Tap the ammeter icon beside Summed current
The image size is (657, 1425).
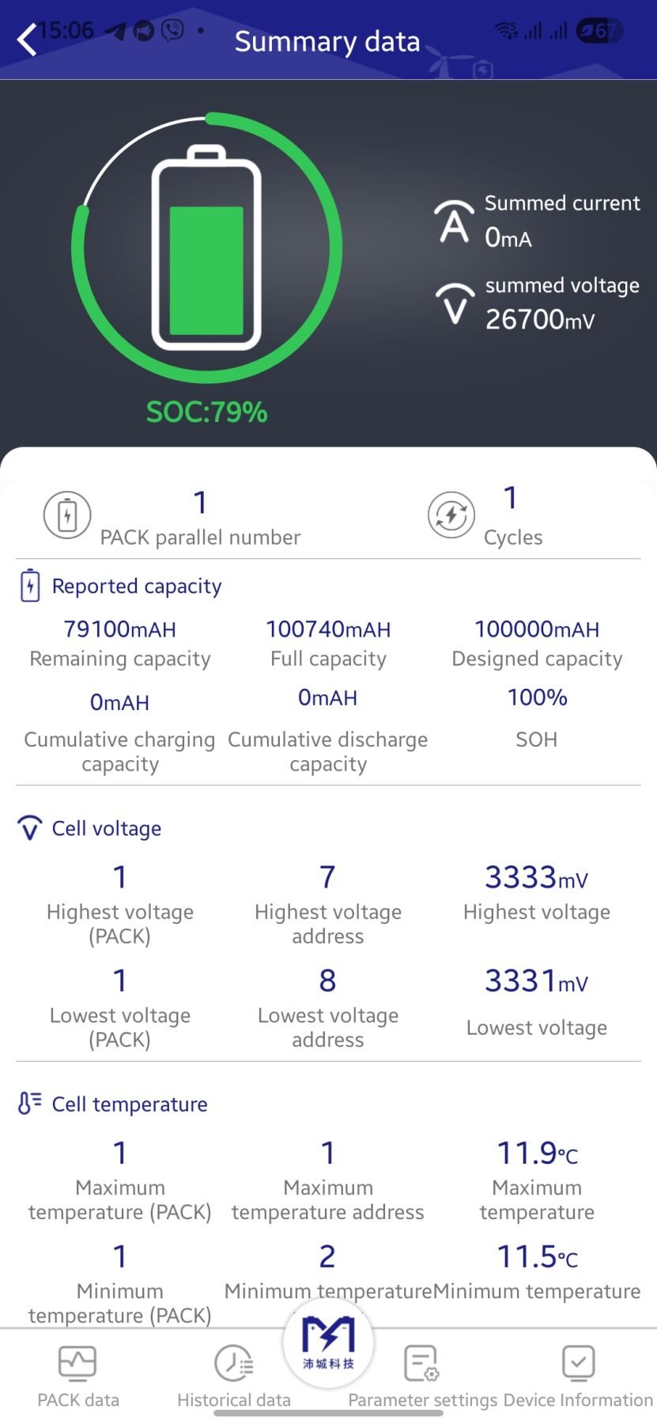(454, 222)
